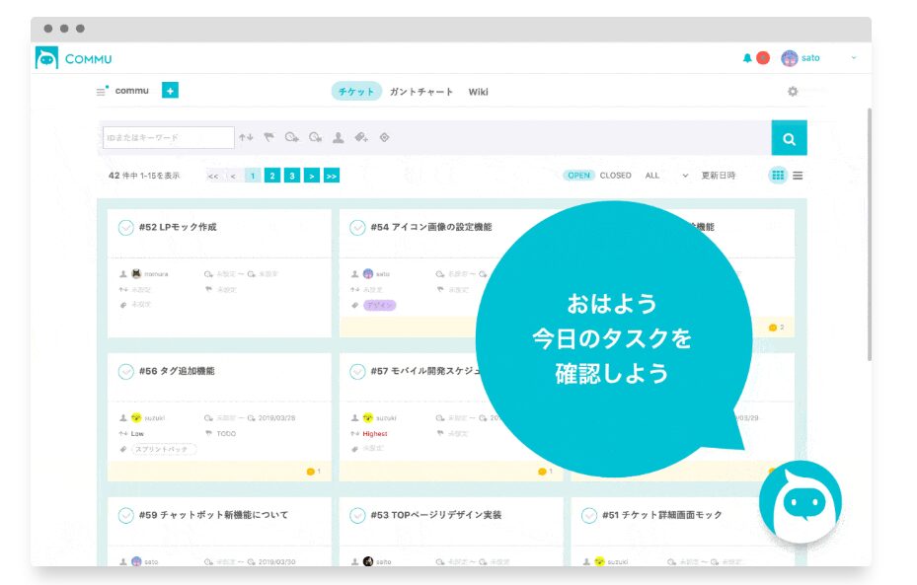Image resolution: width=917 pixels, height=585 pixels.
Task: Toggle complete check on #52 LPモック作成
Action: [x=125, y=227]
